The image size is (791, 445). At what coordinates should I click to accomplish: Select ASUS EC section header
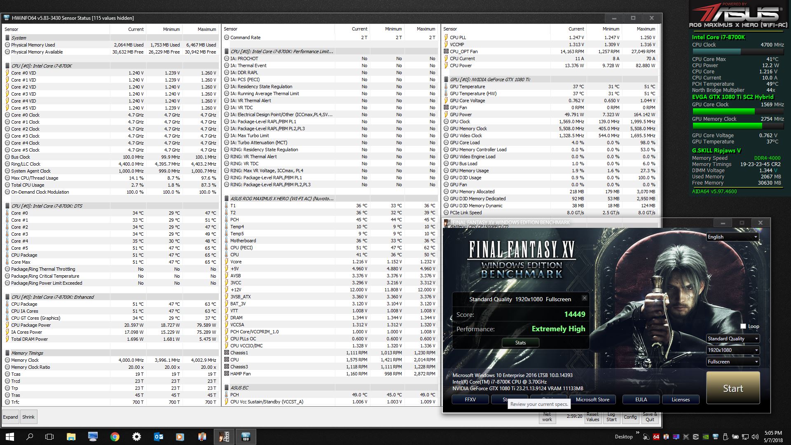330,388
